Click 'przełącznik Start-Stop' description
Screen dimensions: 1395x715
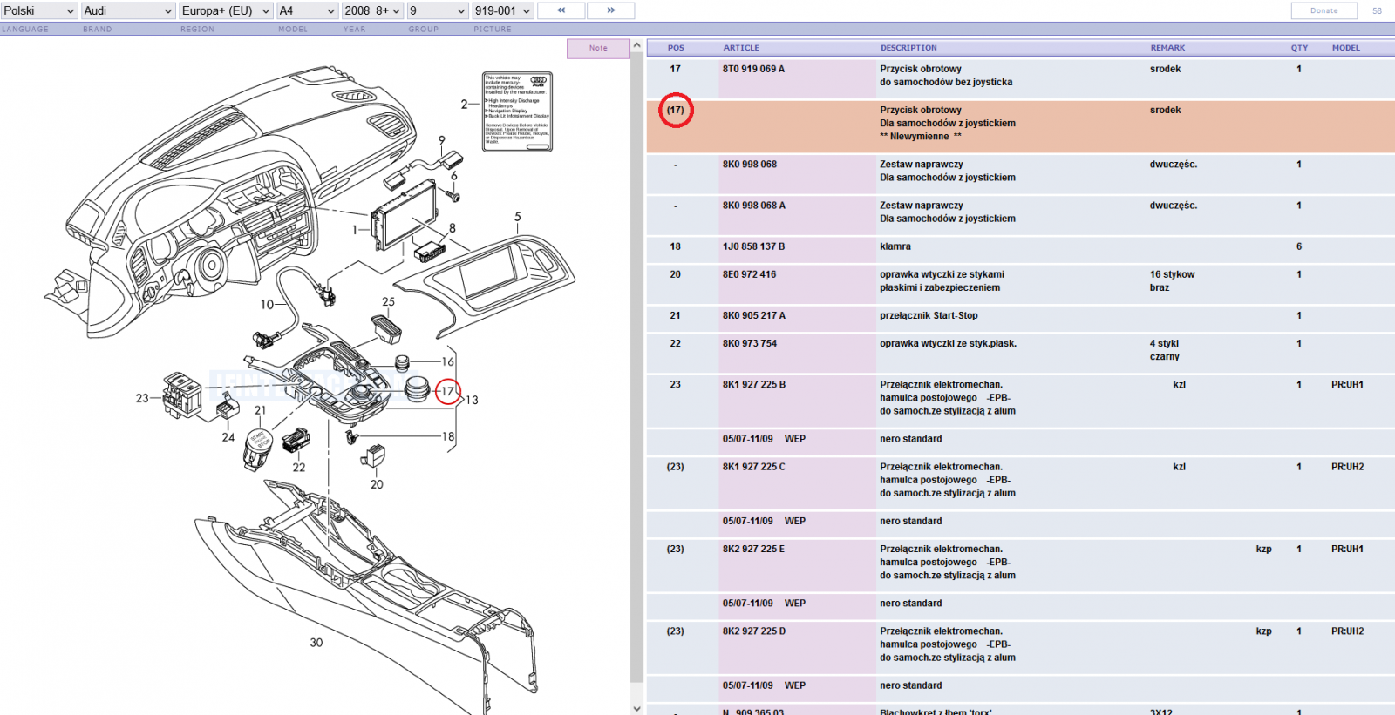point(929,315)
